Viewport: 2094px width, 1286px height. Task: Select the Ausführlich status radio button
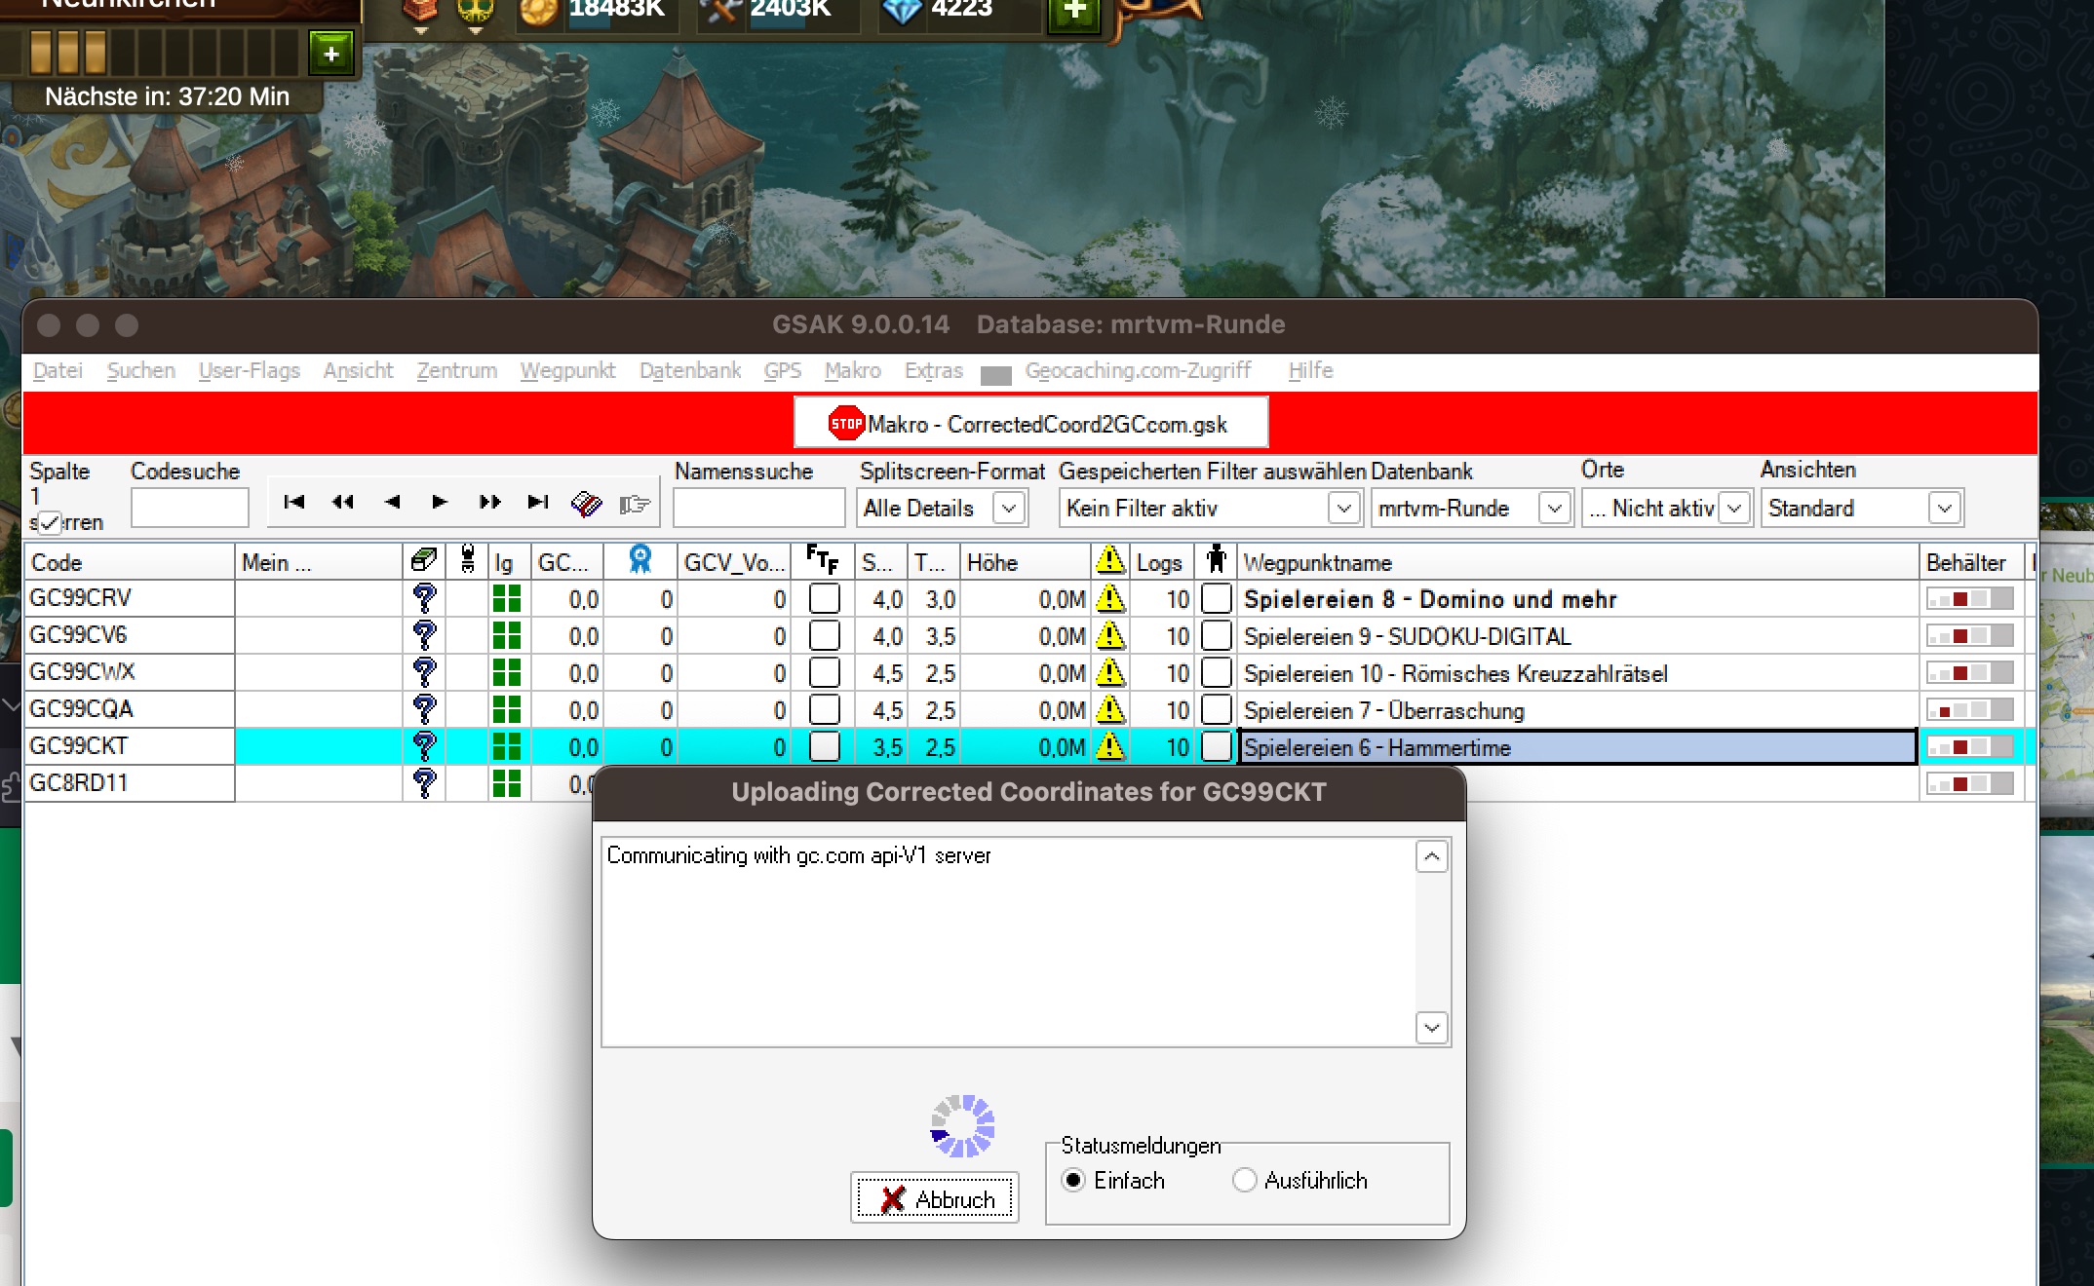click(1244, 1180)
